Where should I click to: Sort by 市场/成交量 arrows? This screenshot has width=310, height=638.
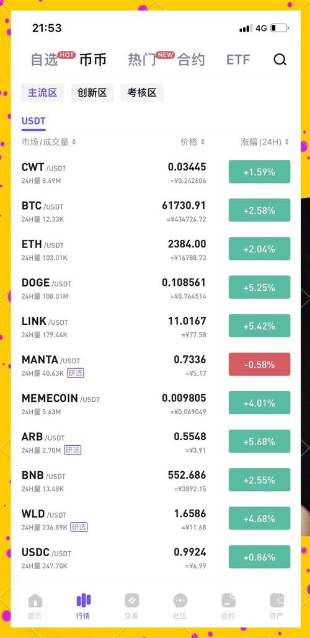tap(74, 142)
